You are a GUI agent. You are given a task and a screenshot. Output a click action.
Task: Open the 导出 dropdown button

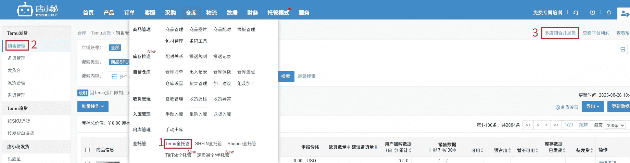click(x=593, y=107)
